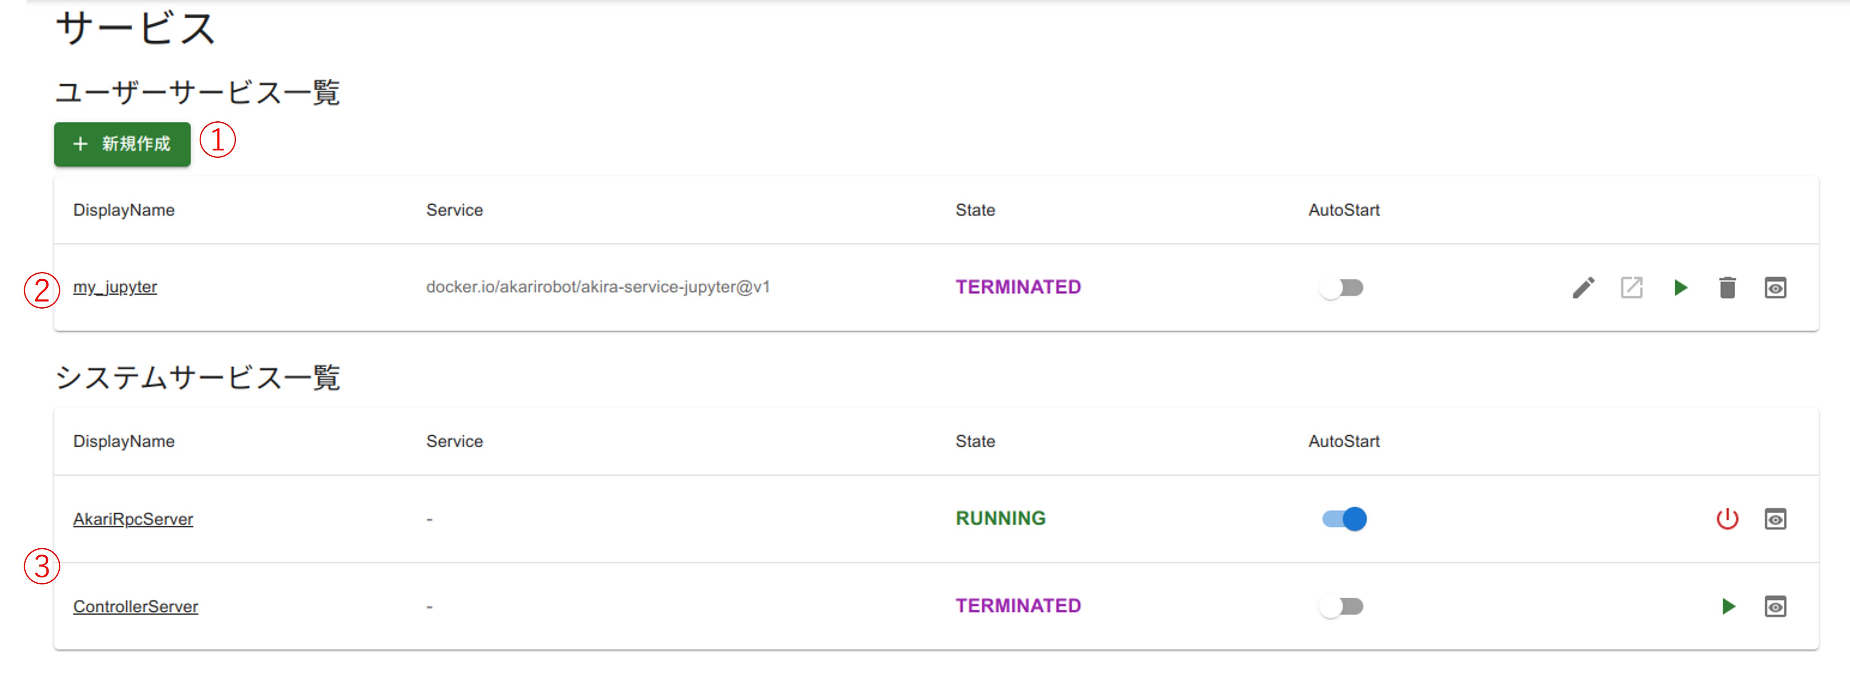Open the my_jupyter service link
This screenshot has width=1850, height=683.
click(x=115, y=287)
